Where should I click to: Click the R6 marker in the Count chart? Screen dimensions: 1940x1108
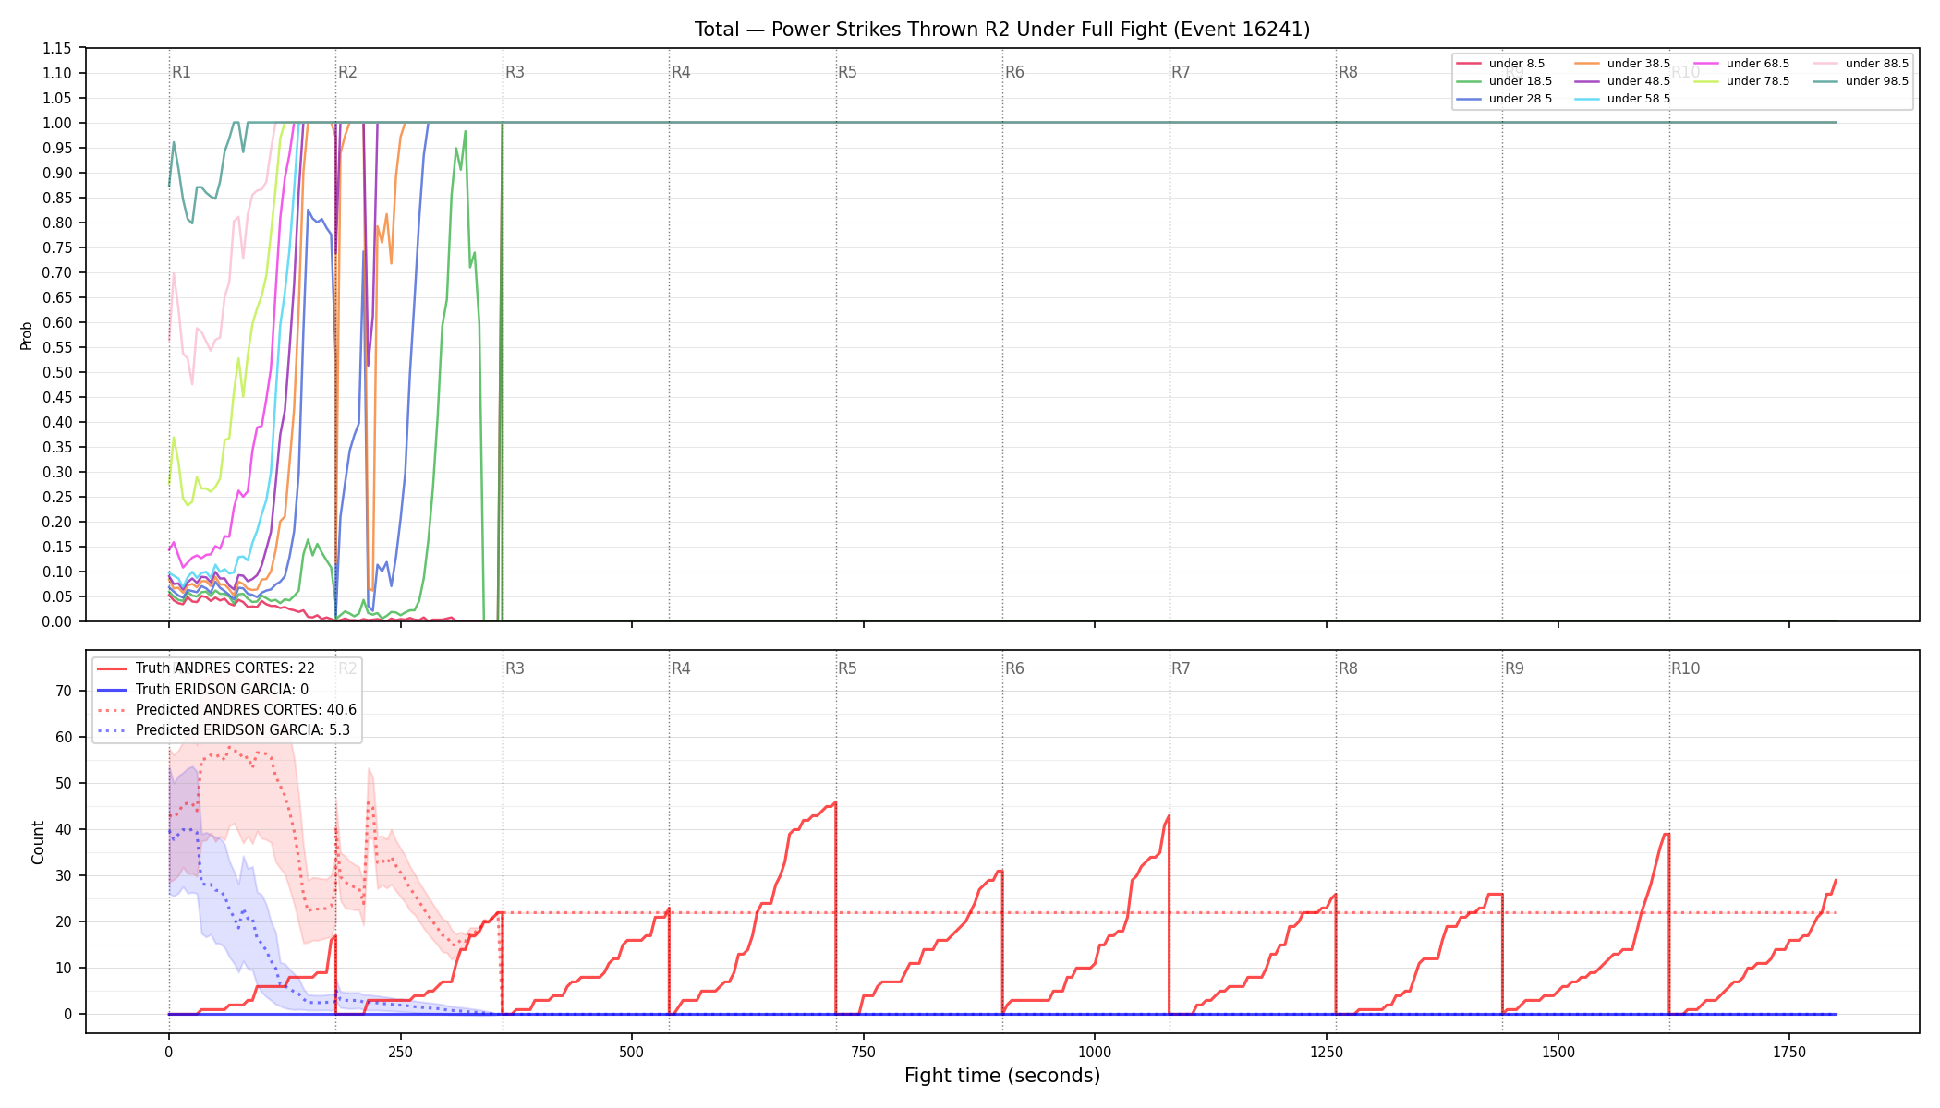1014,668
